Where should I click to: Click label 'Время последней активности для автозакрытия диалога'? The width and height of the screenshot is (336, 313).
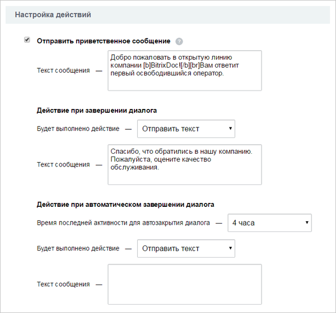(x=123, y=222)
